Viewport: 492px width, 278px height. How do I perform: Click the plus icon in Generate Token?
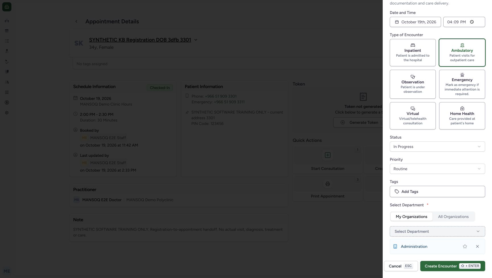click(x=343, y=122)
